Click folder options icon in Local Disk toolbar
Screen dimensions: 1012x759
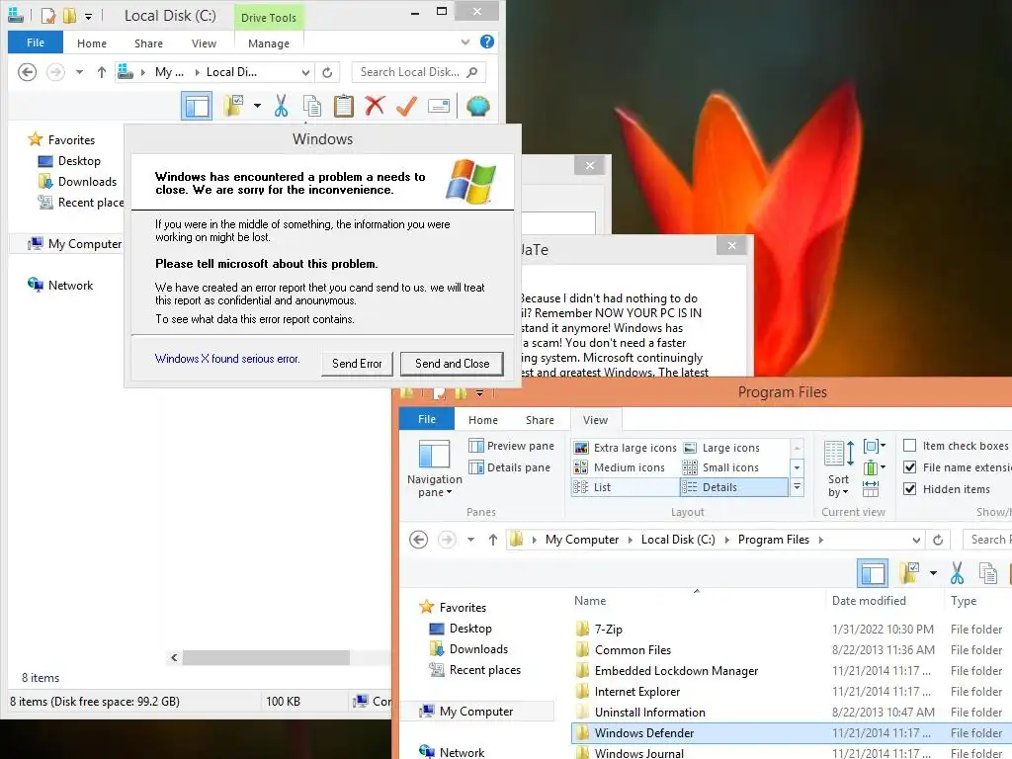[x=233, y=106]
